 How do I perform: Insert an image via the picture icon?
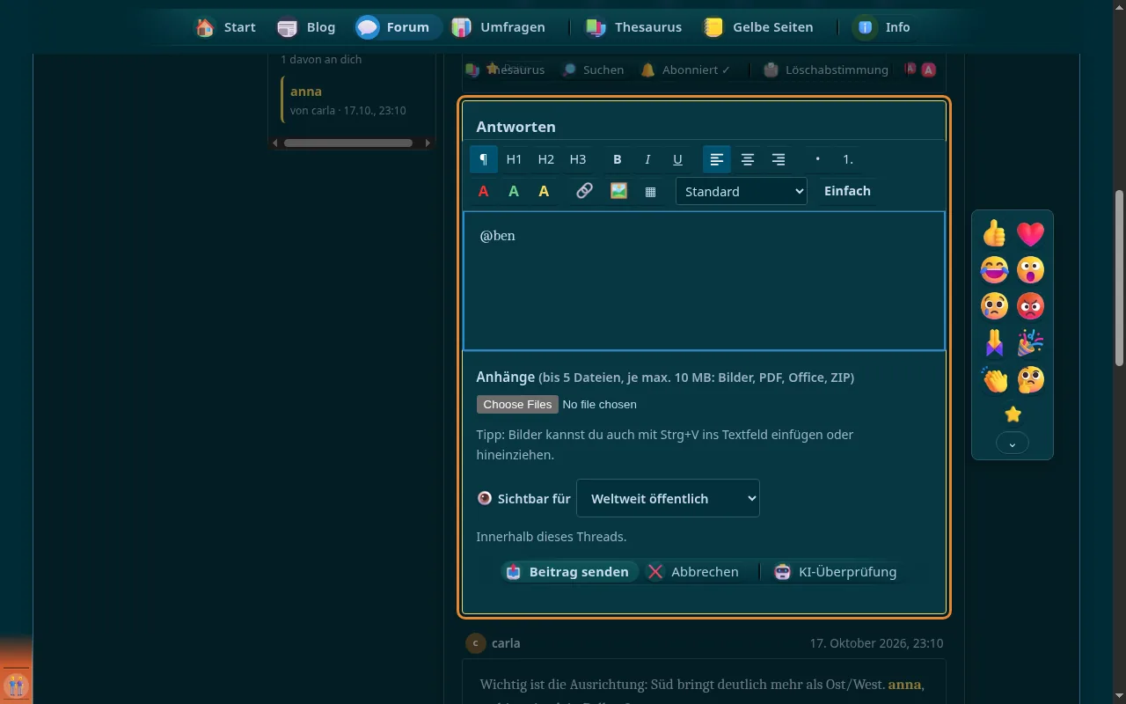click(618, 191)
